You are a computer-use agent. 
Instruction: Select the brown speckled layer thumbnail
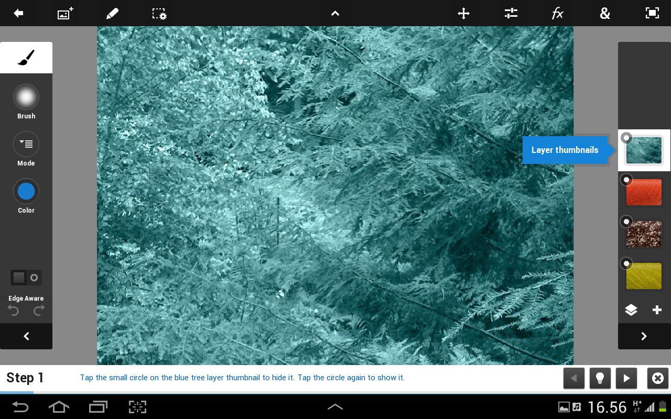(644, 234)
